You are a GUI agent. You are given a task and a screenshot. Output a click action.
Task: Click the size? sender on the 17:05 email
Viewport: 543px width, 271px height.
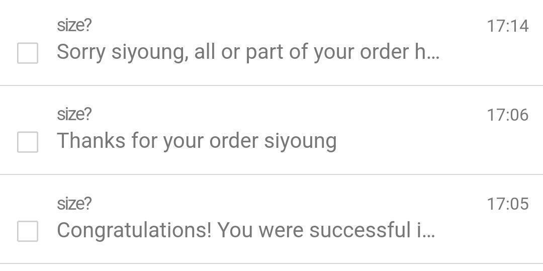tap(74, 204)
